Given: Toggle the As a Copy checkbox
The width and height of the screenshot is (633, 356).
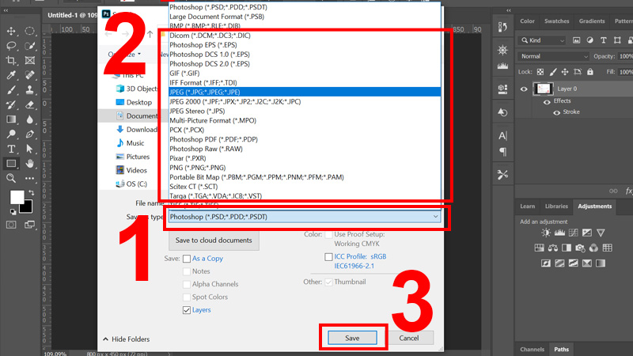Looking at the screenshot, I should click(x=187, y=259).
